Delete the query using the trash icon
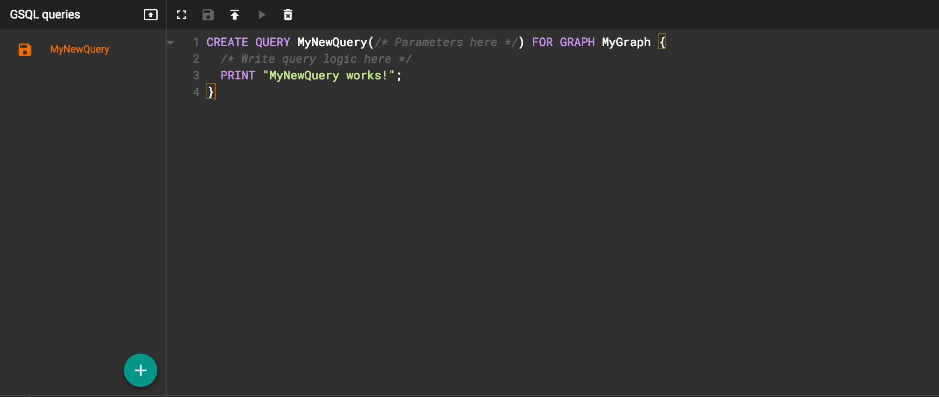 coord(288,15)
